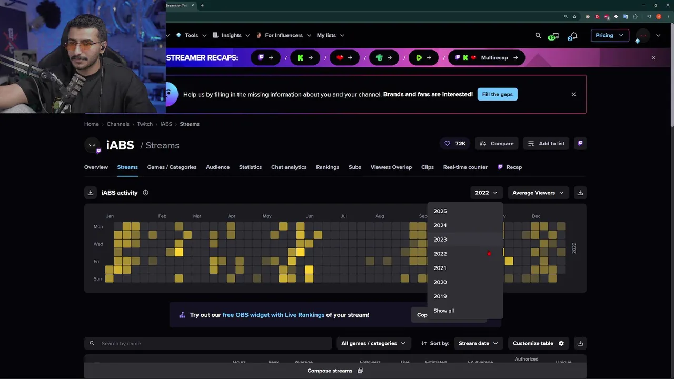The width and height of the screenshot is (674, 379).
Task: Select the Streams tab
Action: point(127,167)
